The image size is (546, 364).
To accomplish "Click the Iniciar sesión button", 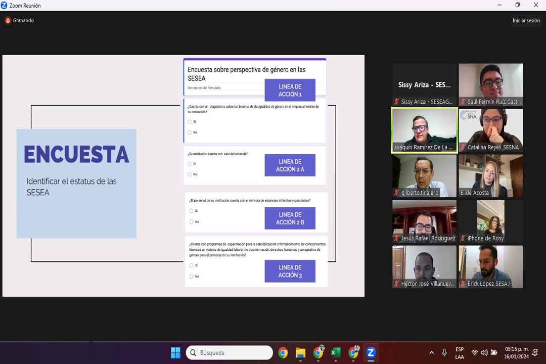I will [526, 21].
